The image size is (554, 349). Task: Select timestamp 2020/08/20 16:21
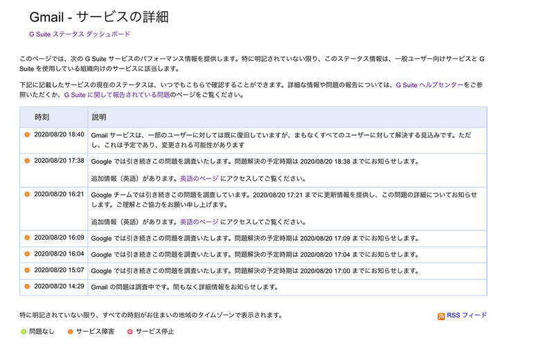coord(59,195)
